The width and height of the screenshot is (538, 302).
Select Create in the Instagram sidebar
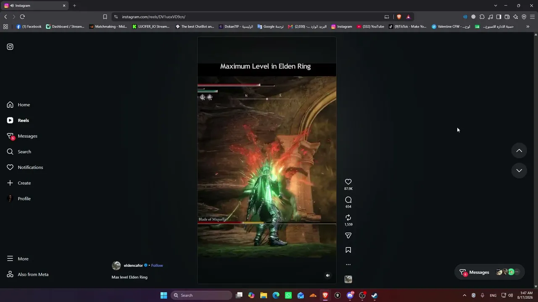19,183
